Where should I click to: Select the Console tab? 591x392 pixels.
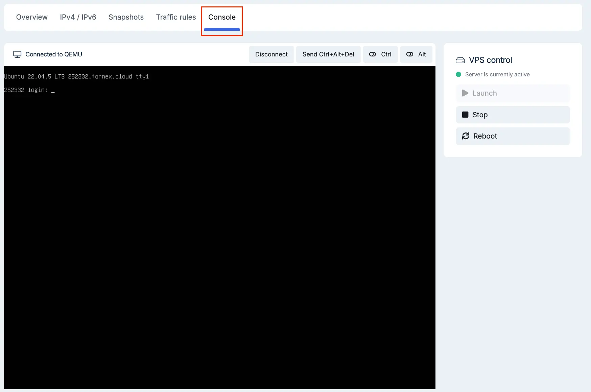(x=222, y=17)
